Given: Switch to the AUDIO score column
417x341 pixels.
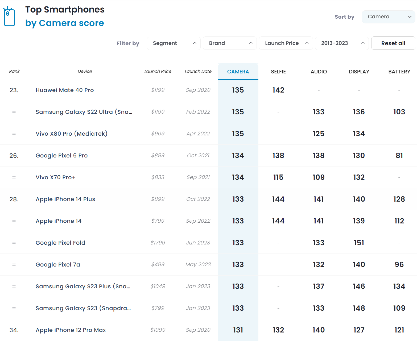Looking at the screenshot, I should point(319,72).
